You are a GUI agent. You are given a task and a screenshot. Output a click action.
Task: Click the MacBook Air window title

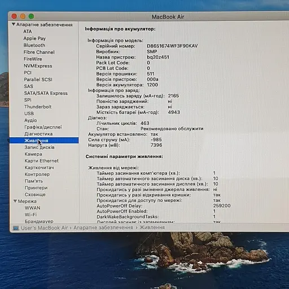point(168,17)
